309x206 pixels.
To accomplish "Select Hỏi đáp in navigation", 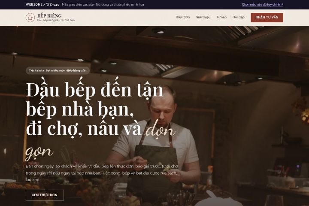I will pyautogui.click(x=238, y=17).
